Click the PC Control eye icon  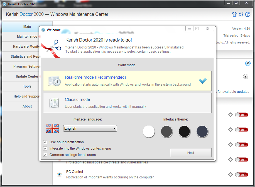point(59,174)
